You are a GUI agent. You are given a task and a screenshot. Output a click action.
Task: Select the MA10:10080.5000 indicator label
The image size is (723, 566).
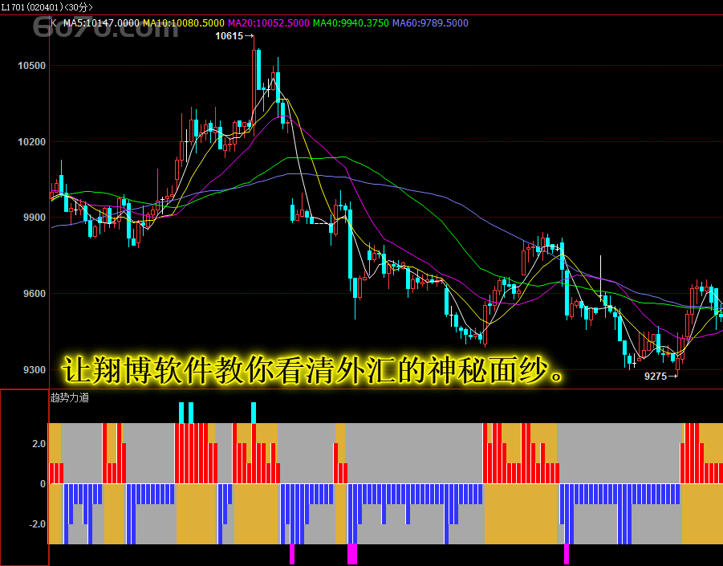[184, 23]
